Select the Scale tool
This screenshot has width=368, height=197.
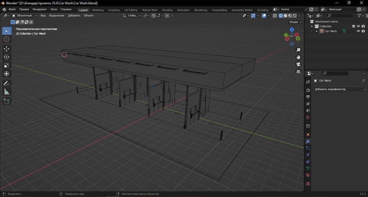coord(6,65)
